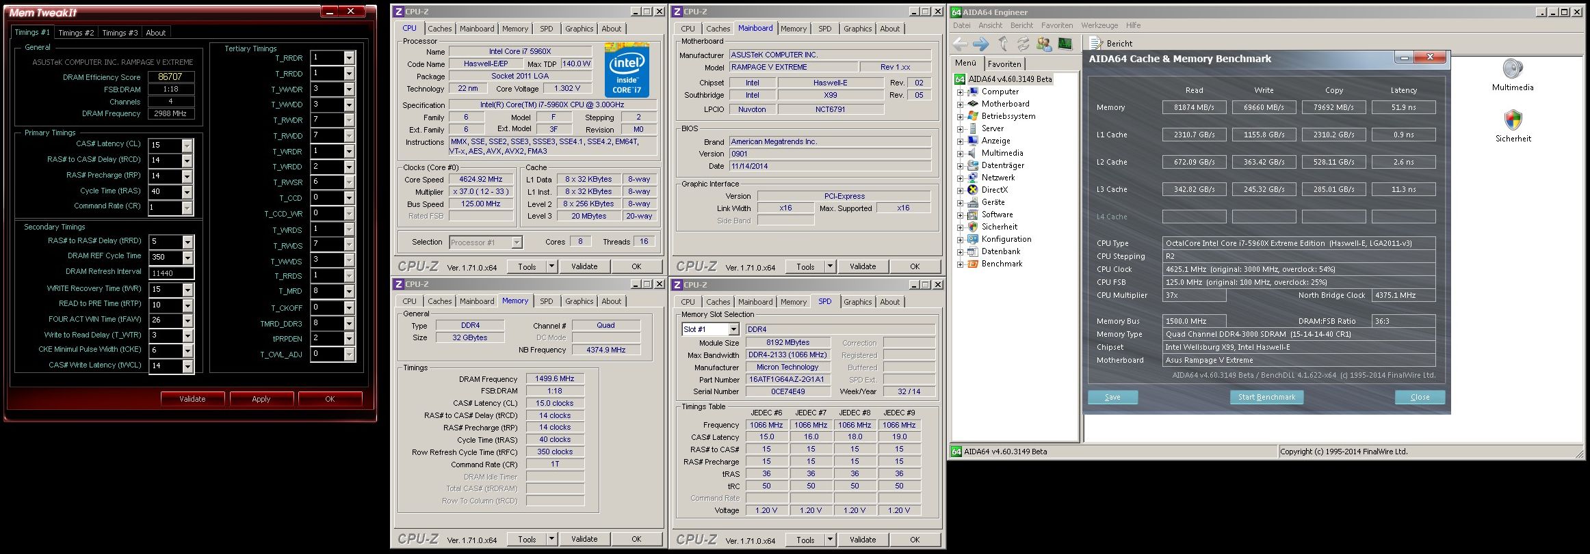The height and width of the screenshot is (554, 1590).
Task: Open DRAM REF Cycle Time dropdown
Action: pos(187,258)
